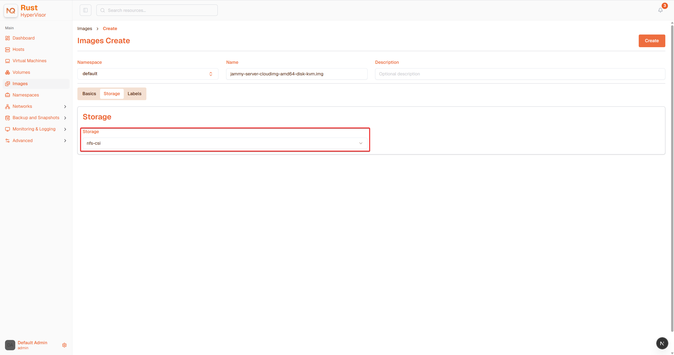Open Hosts from sidebar
The image size is (674, 355).
coord(18,49)
